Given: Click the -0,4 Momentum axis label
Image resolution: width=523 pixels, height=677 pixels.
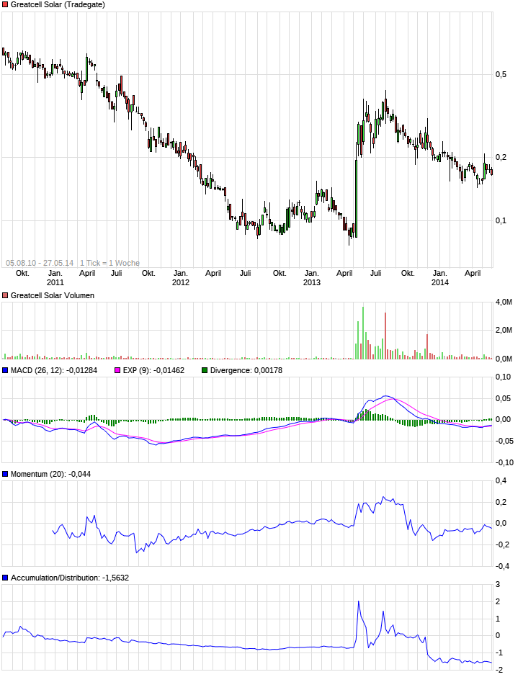Looking at the screenshot, I should click(x=502, y=566).
